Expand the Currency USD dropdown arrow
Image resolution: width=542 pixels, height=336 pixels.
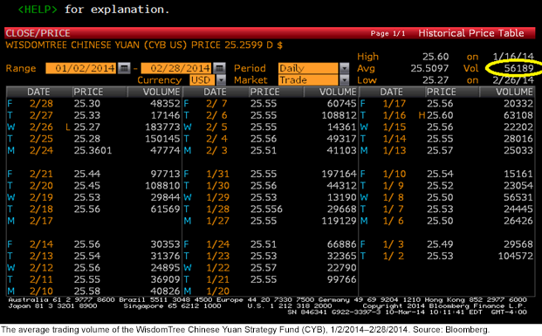[x=221, y=79]
